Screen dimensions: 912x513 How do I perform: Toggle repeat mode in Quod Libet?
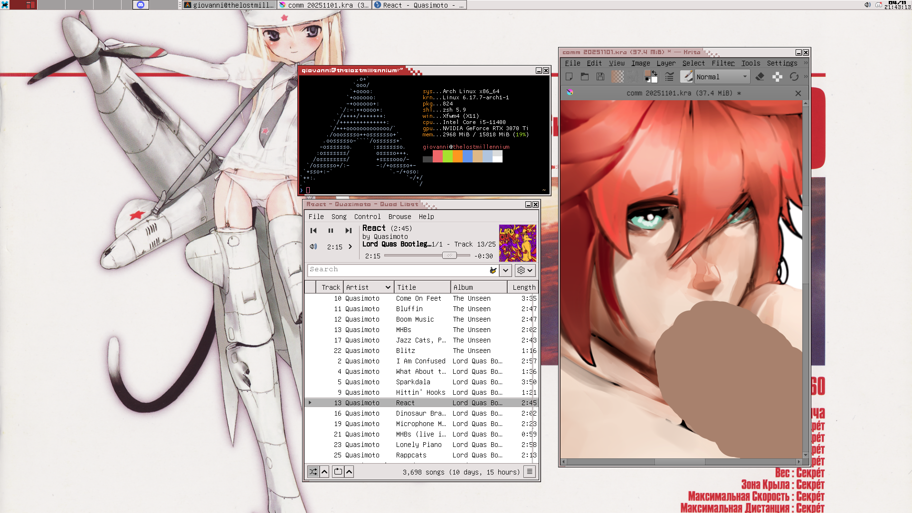(x=338, y=472)
